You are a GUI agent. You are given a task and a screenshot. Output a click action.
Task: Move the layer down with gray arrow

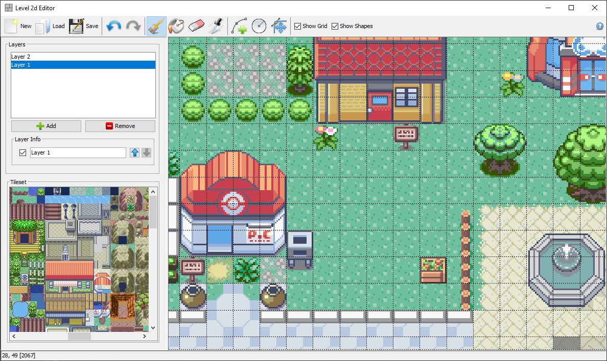tap(146, 152)
